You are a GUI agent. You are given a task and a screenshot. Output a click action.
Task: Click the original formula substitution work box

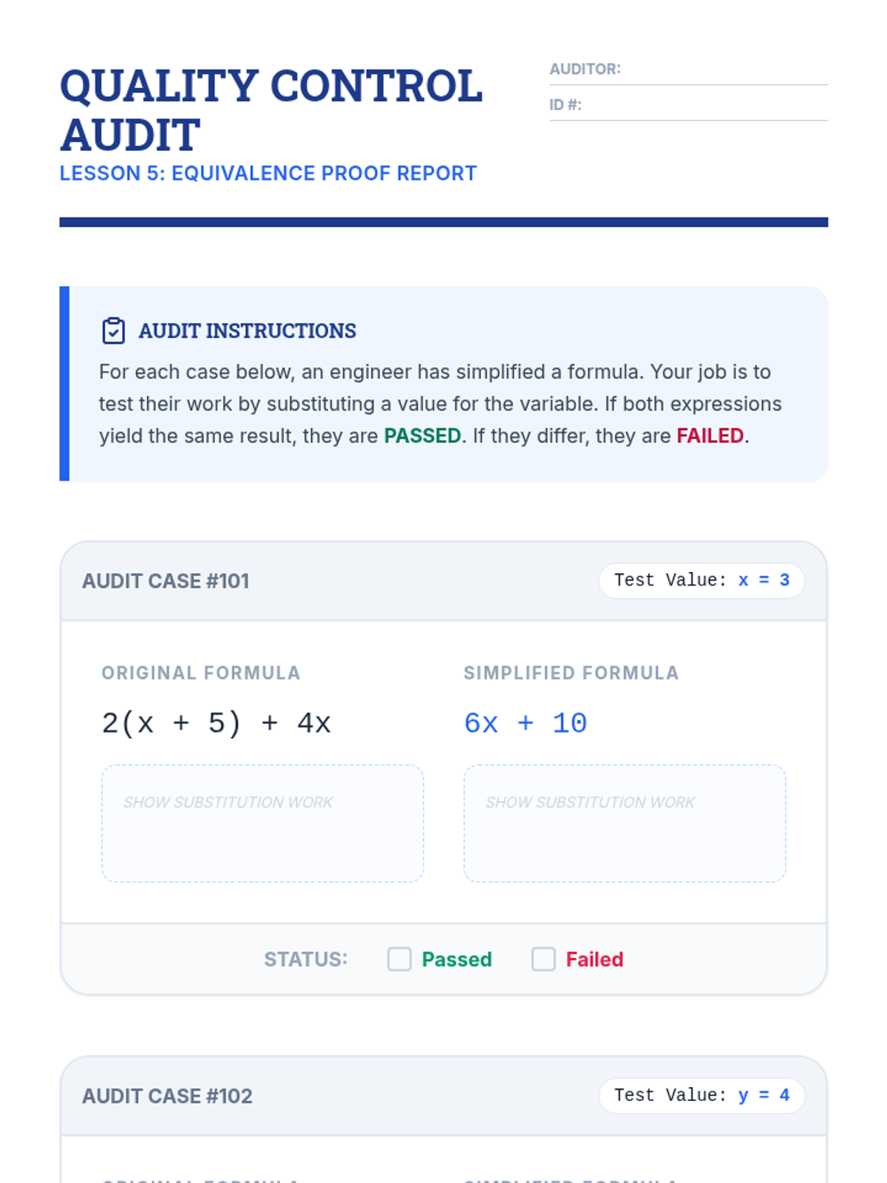coord(262,824)
